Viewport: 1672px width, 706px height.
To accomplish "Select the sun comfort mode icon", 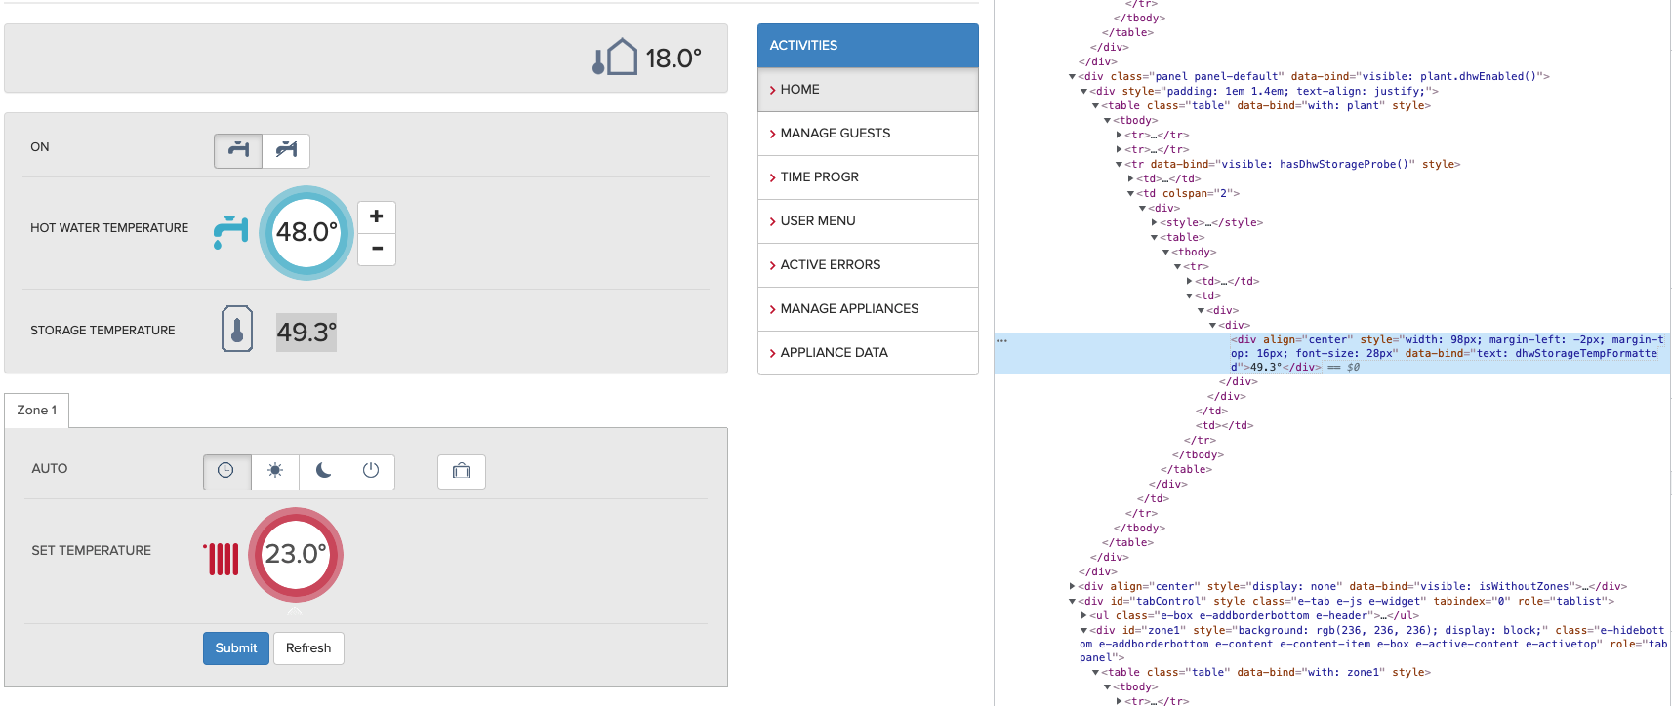I will point(275,471).
